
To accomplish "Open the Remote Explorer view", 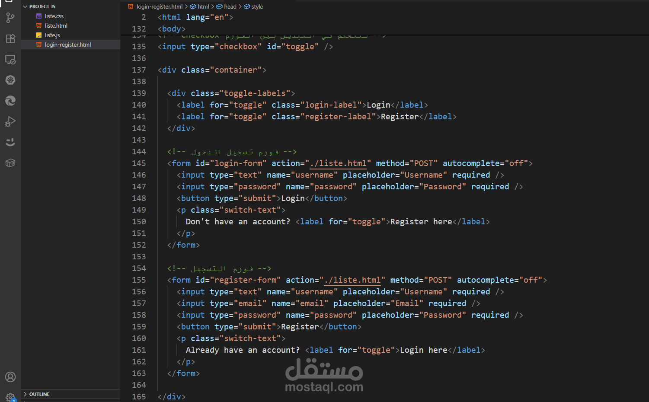I will pyautogui.click(x=10, y=59).
